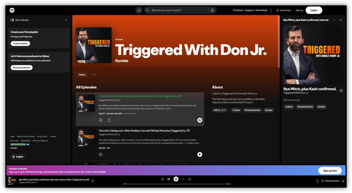Select Personal stories tag in About section
The height and width of the screenshot is (193, 352).
(x=252, y=110)
